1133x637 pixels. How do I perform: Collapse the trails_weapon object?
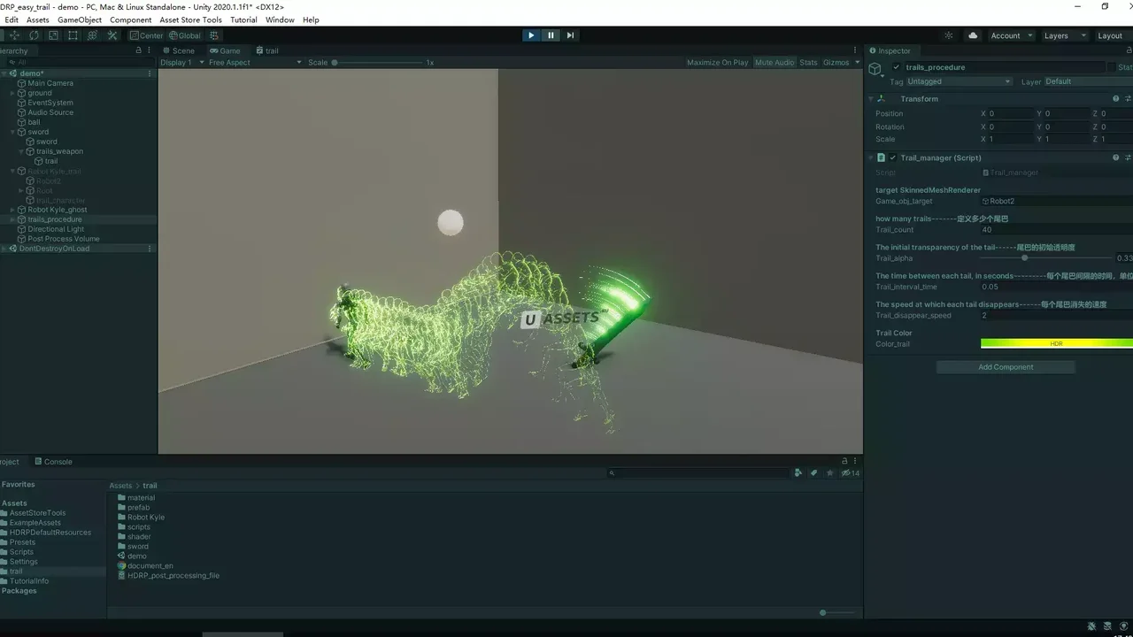click(22, 151)
